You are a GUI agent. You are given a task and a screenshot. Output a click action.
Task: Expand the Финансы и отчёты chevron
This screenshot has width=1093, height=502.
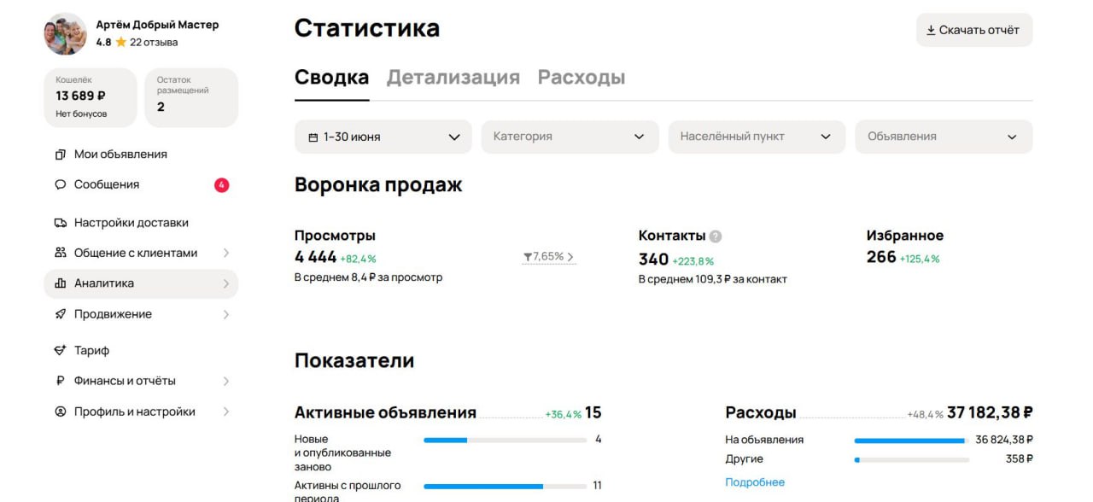tap(226, 381)
